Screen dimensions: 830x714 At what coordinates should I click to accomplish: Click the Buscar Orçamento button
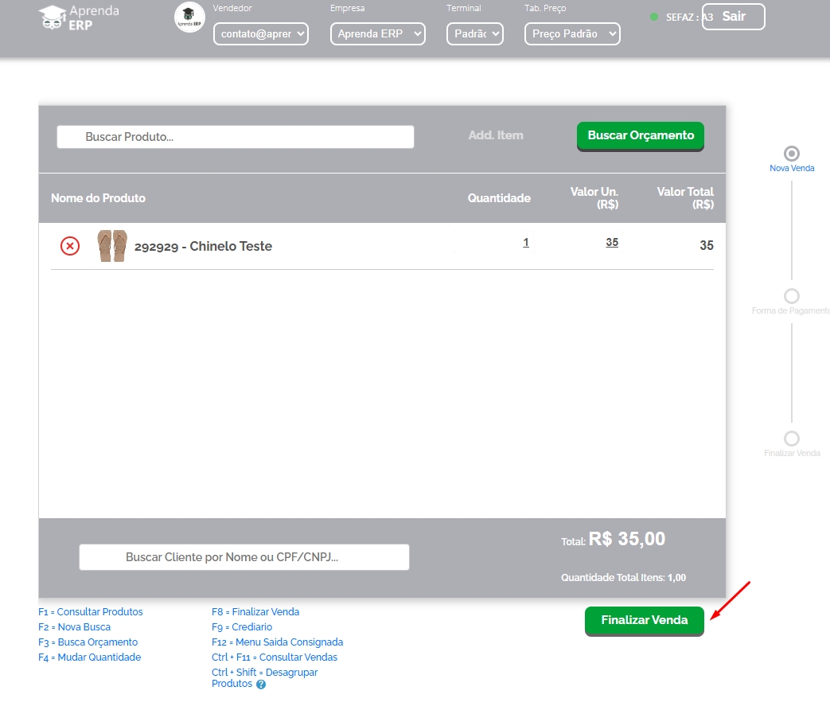pos(640,136)
